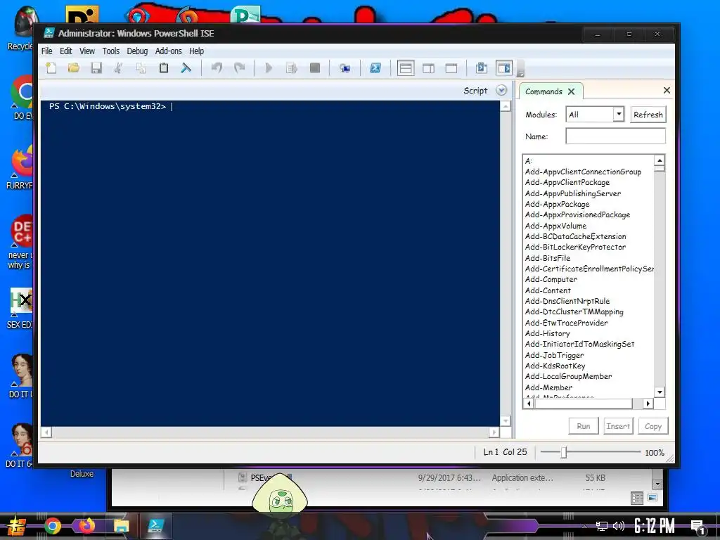Open the Tools menu

click(110, 51)
